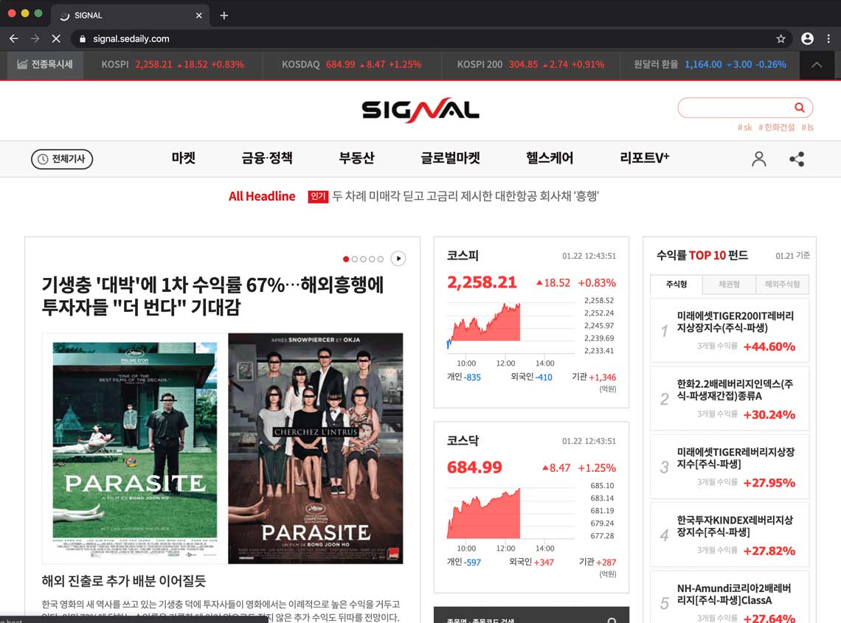Open the All Headline link

pos(262,196)
